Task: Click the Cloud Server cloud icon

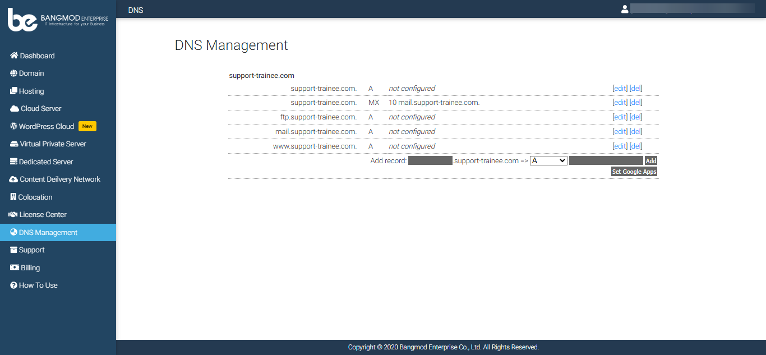Action: [x=15, y=109]
